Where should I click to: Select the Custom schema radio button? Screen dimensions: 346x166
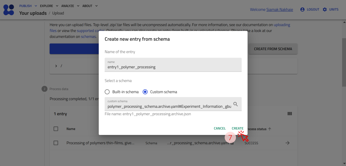(x=145, y=92)
